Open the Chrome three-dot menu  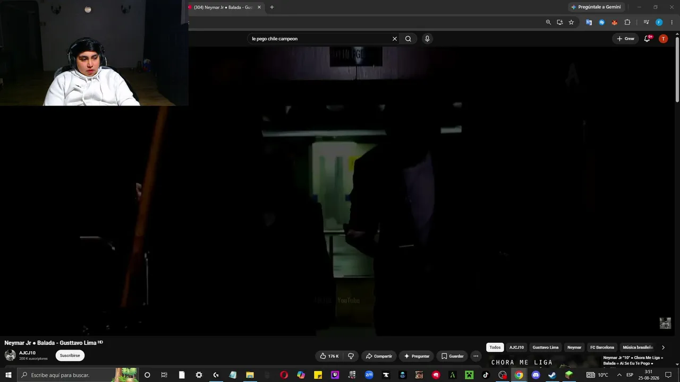pyautogui.click(x=671, y=22)
